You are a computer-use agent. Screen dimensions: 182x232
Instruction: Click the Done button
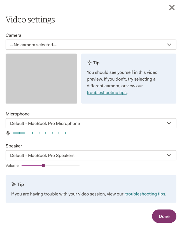click(164, 216)
